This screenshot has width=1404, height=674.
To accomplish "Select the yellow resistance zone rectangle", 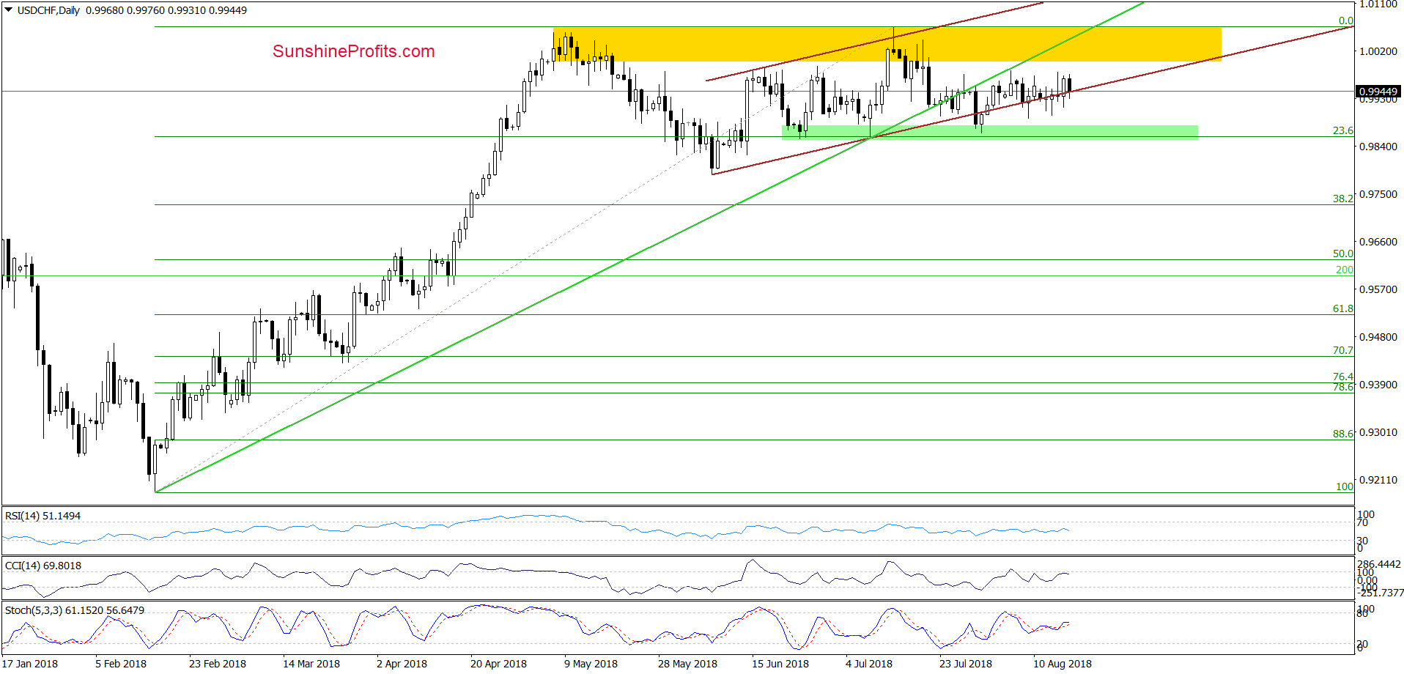I will pos(887,44).
